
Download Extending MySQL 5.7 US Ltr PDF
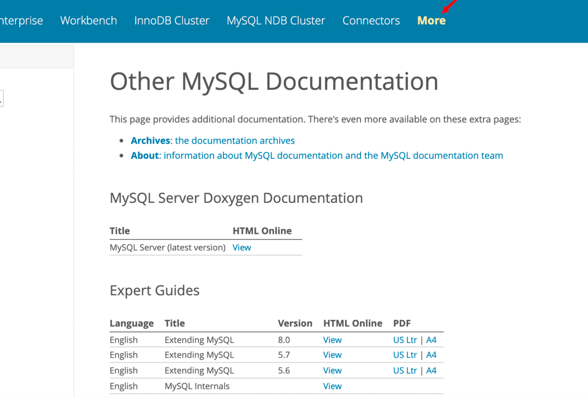point(405,355)
